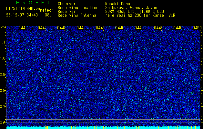
Task: Click the 0.6 kHz frequency axis label
Action: click(x=3, y=123)
